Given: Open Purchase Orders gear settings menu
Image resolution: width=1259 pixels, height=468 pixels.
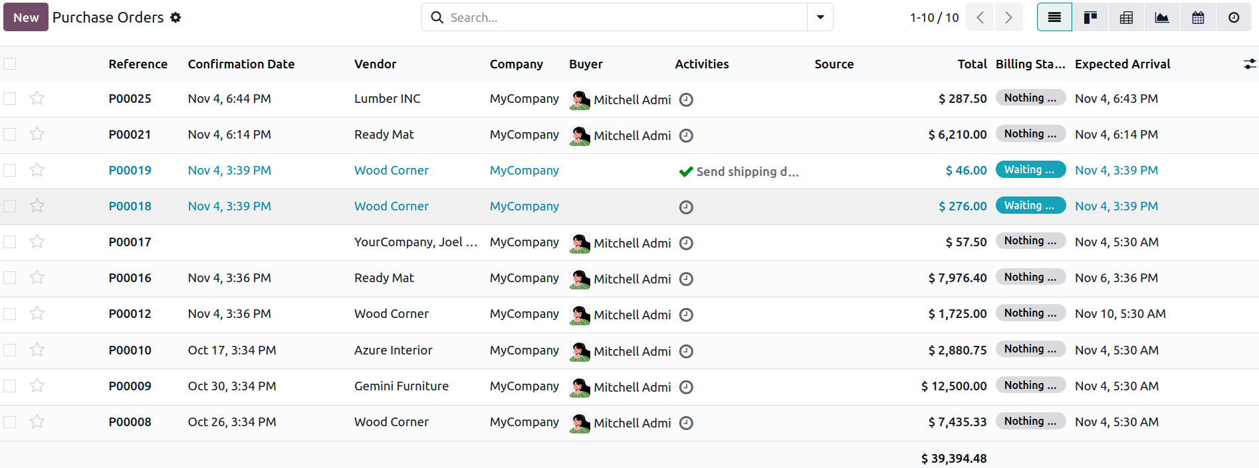Looking at the screenshot, I should [x=175, y=17].
